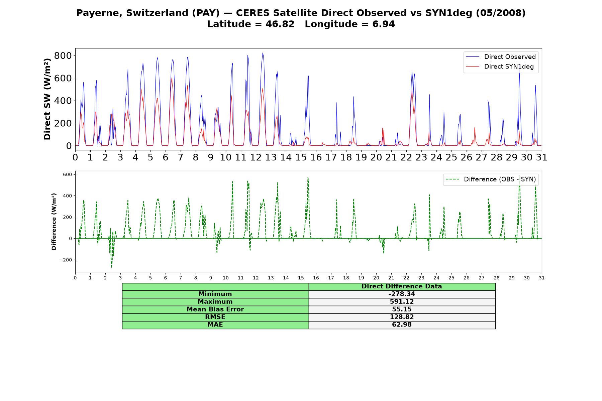Click the red Direct SYN1deg legend line
The image size is (602, 401).
click(473, 66)
